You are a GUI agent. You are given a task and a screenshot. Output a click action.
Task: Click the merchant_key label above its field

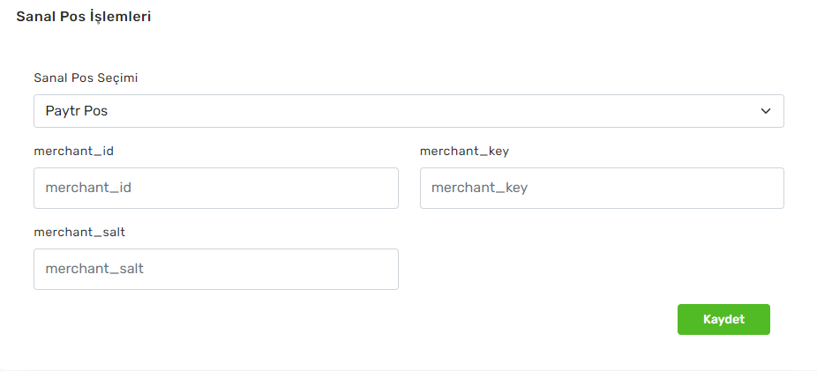(464, 151)
